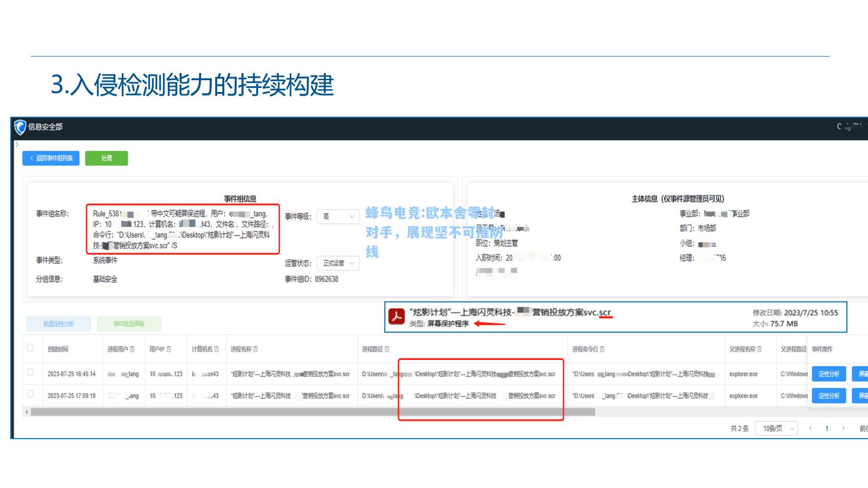Viewport: 868px width, 488px height.
Task: Click the icon next to 用户IP header
Action: tap(169, 349)
